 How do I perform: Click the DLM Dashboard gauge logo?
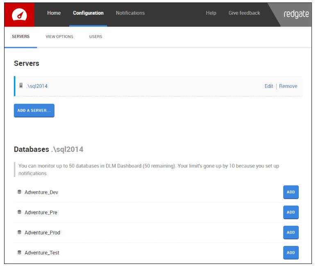[x=19, y=15]
